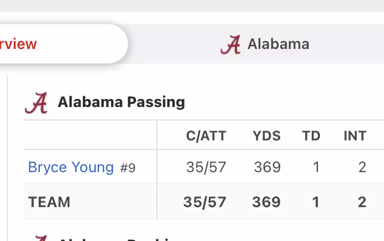Viewport: 384px width, 241px height.
Task: Click the Alabama logo in the tab
Action: 231,45
